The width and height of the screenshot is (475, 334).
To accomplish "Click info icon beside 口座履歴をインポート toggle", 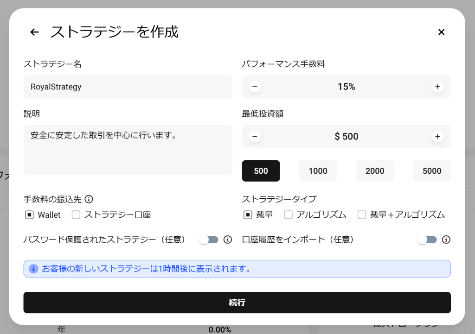I will 446,239.
